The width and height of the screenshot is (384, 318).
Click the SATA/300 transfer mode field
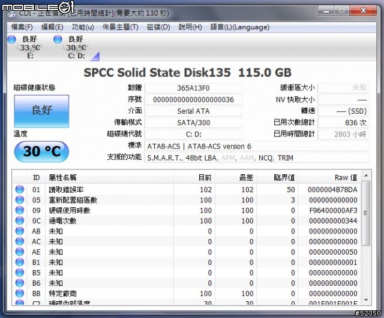click(x=193, y=123)
